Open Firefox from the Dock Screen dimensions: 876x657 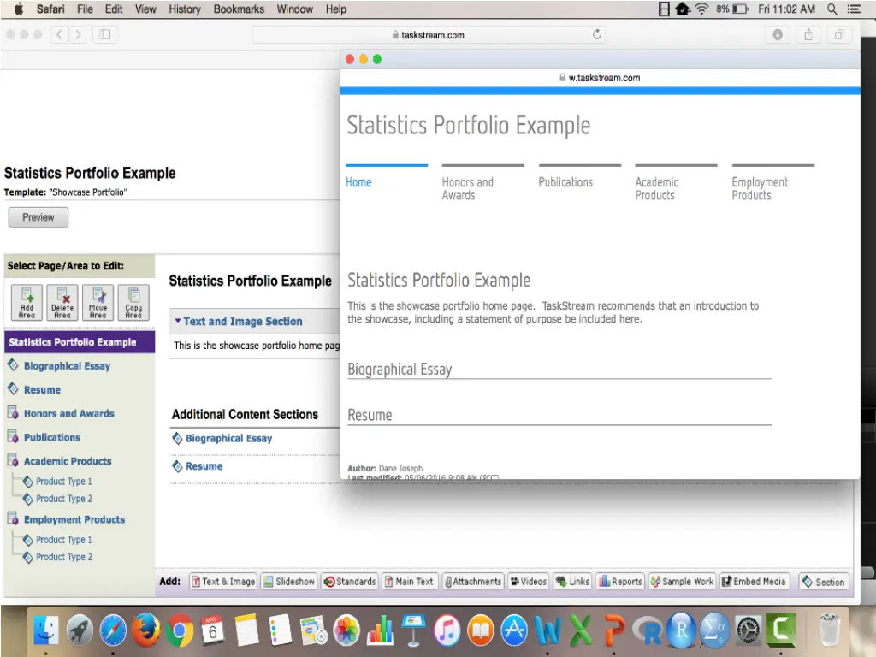click(x=145, y=630)
